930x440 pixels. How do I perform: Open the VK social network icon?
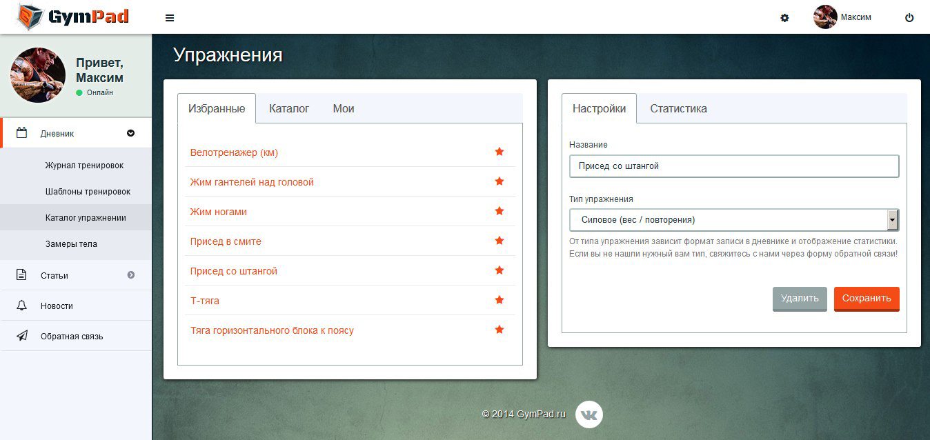point(588,414)
